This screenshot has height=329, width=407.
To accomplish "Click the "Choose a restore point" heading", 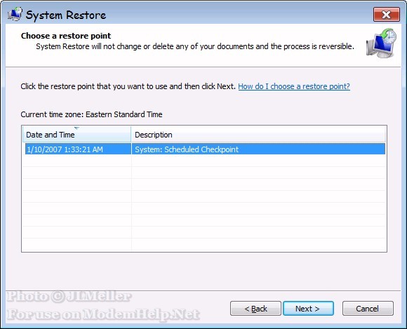I will [x=66, y=36].
